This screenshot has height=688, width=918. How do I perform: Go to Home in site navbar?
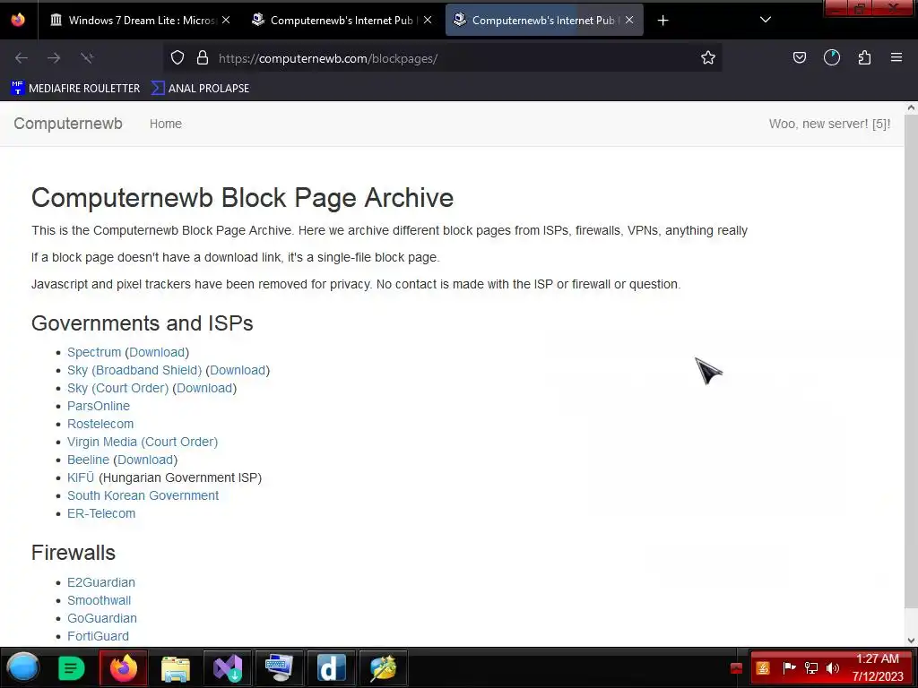pos(166,124)
